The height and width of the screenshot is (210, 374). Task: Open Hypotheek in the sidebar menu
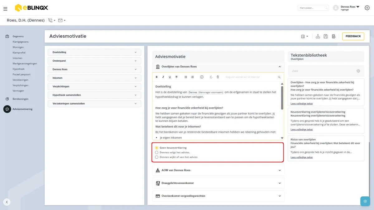click(x=19, y=69)
